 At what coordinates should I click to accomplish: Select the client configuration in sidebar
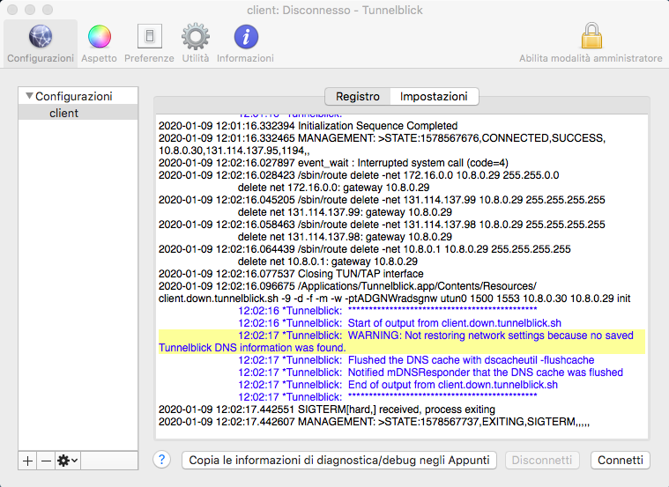pos(64,113)
